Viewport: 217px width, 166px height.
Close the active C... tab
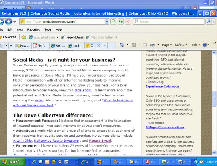[99, 45]
